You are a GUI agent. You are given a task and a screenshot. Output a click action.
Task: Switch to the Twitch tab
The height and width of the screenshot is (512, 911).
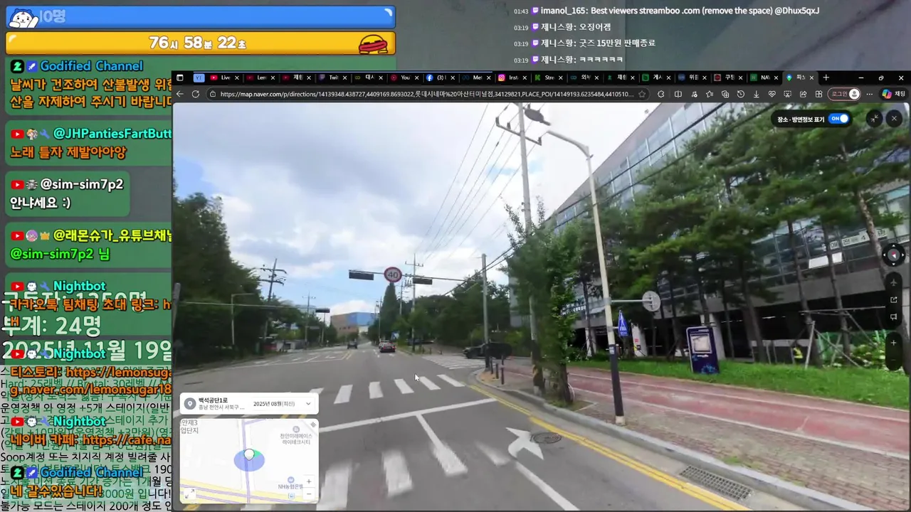coord(334,78)
